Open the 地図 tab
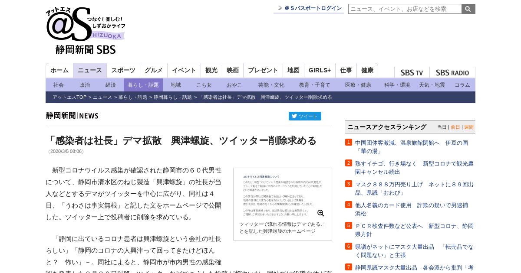Viewport: 521px width, 273px height. [x=293, y=71]
